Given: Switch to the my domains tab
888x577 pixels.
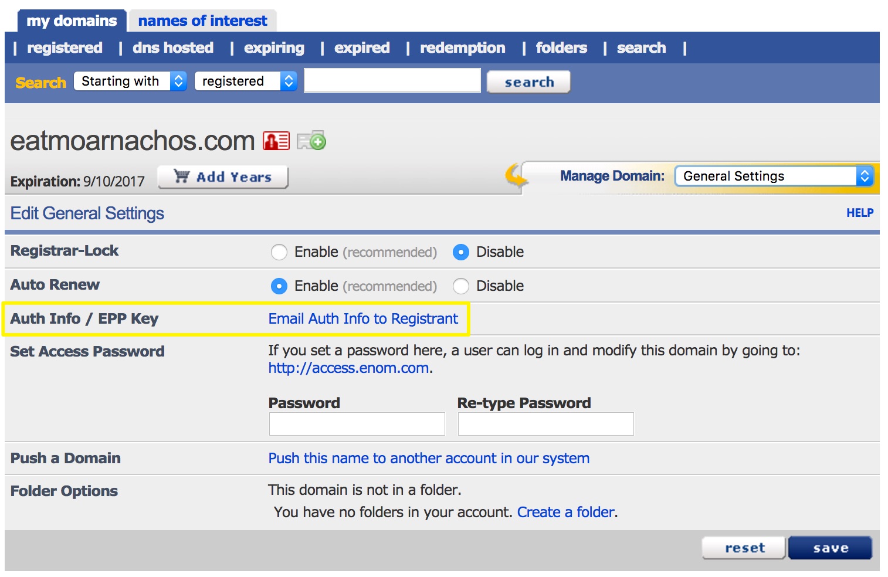Looking at the screenshot, I should point(72,21).
